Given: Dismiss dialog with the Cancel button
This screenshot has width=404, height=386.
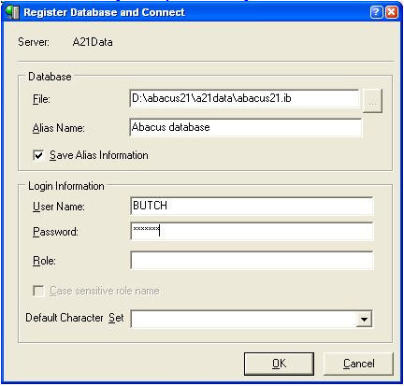Looking at the screenshot, I should tap(359, 364).
